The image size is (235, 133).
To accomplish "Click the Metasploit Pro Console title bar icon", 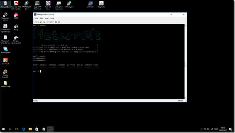I will point(35,14).
